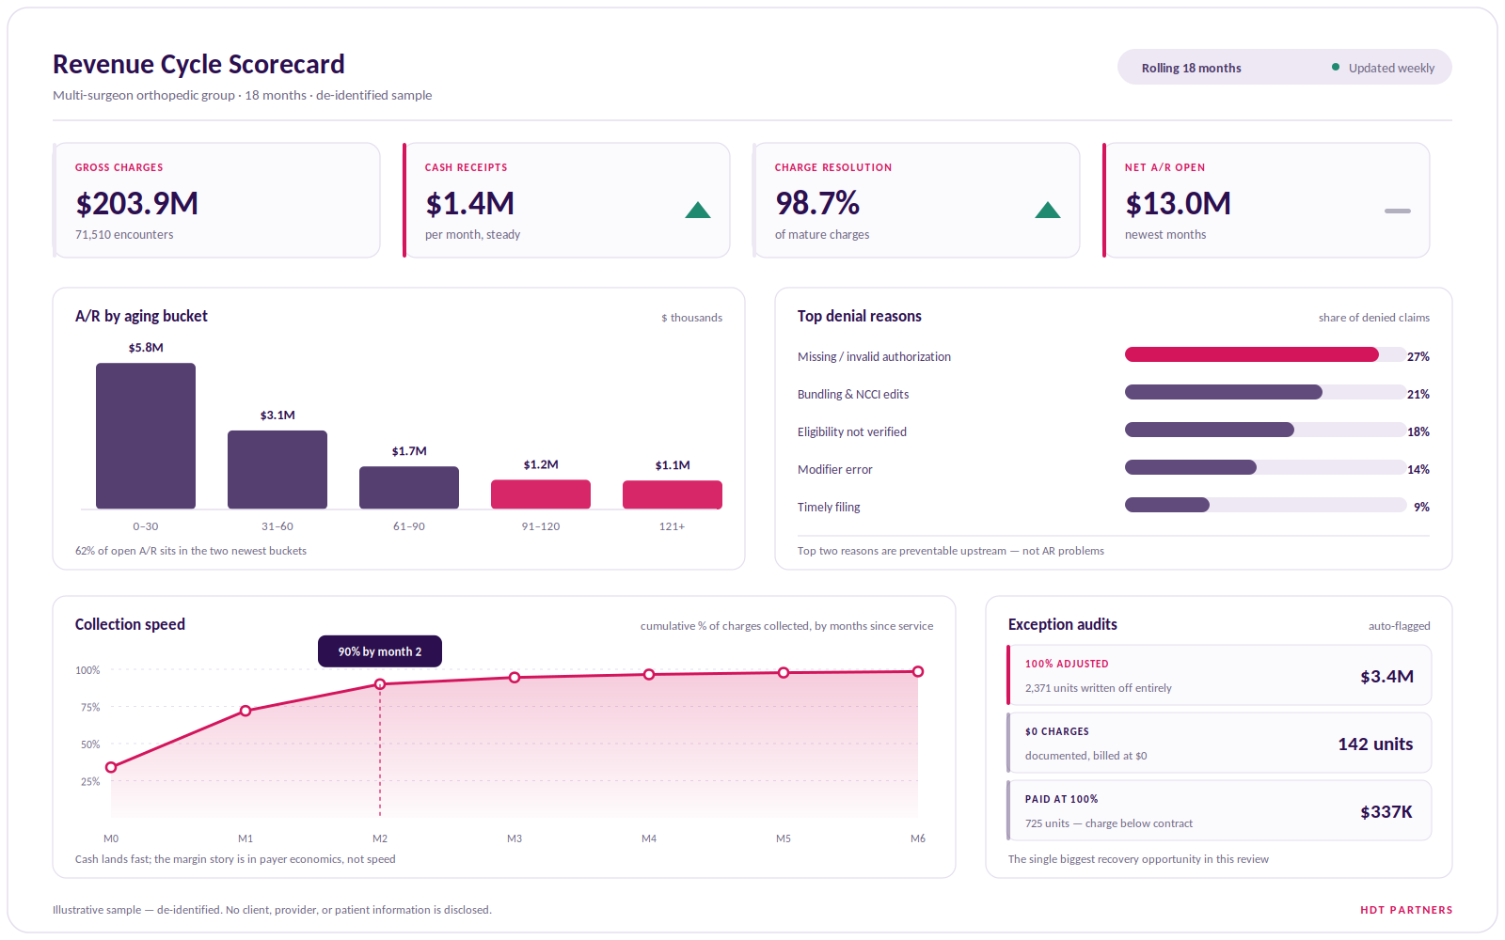Select the 0–30 aging bucket bar
This screenshot has height=940, width=1505.
coord(146,436)
